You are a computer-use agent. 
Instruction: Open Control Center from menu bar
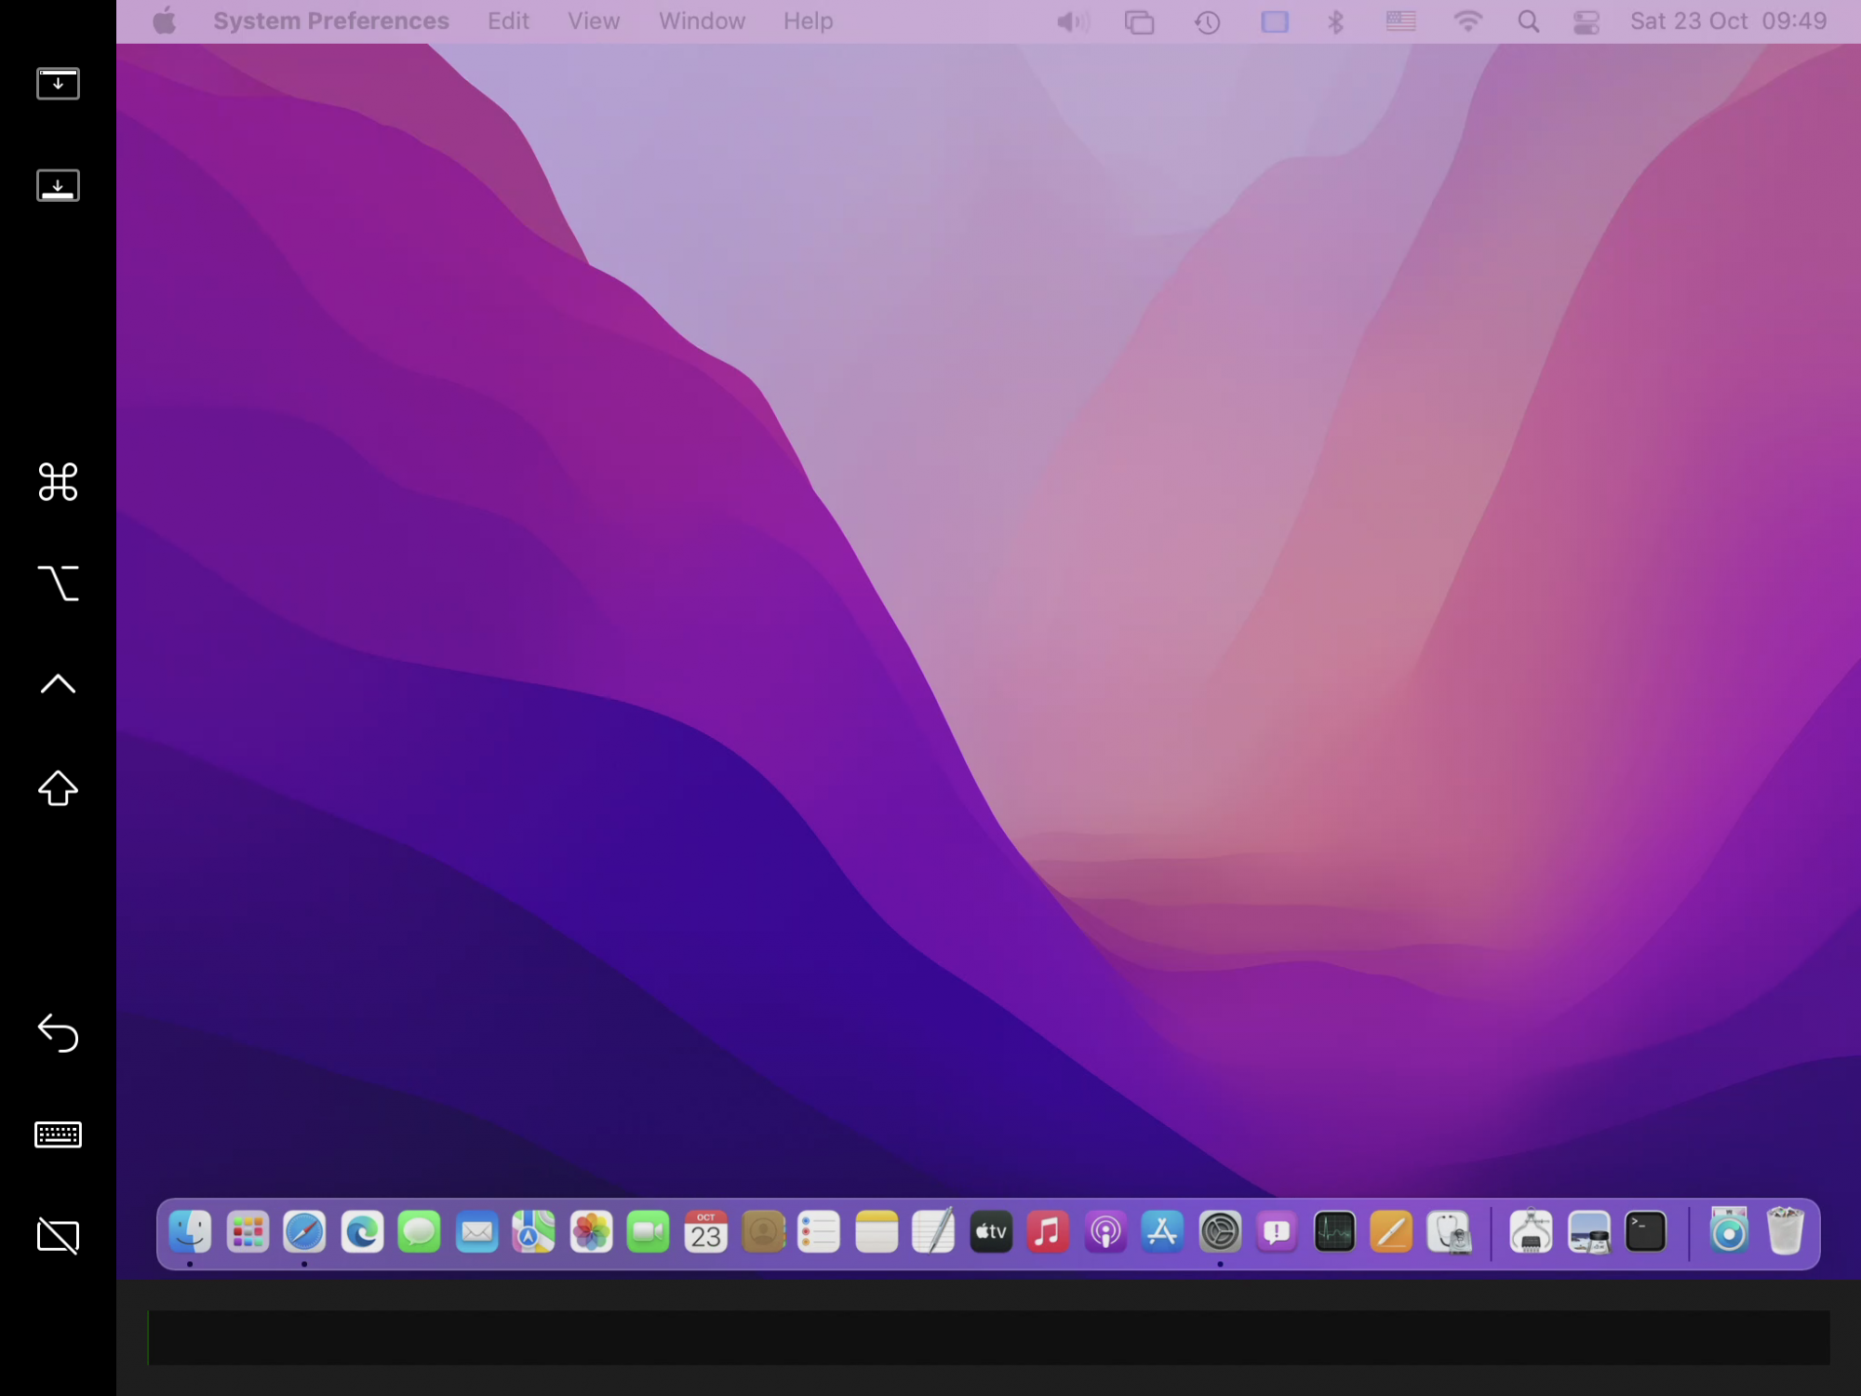point(1586,20)
